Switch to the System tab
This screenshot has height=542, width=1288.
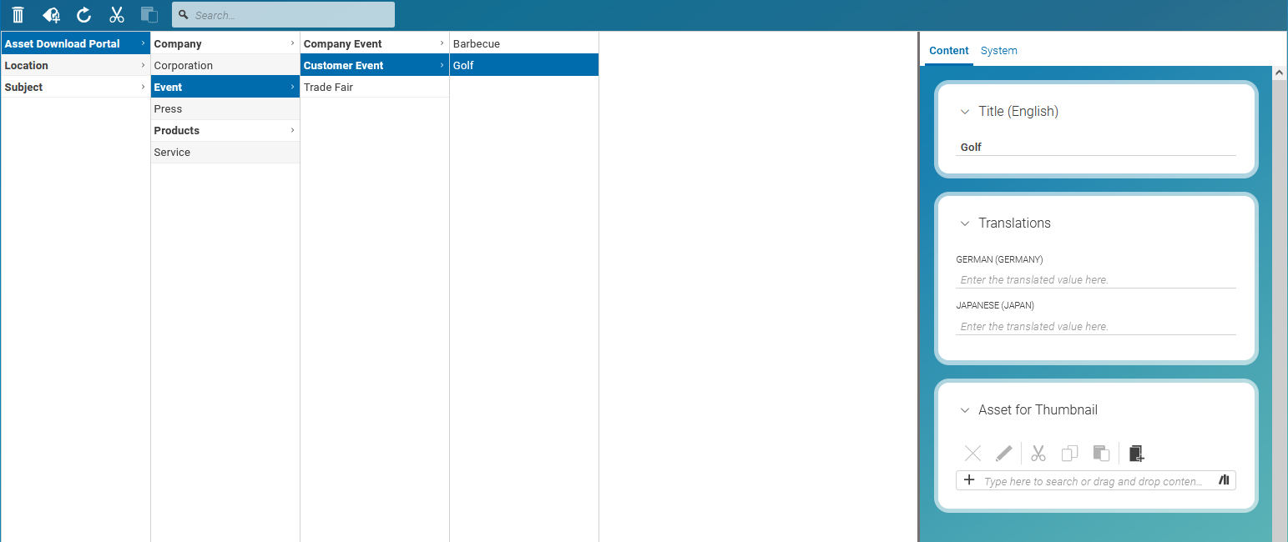click(998, 51)
